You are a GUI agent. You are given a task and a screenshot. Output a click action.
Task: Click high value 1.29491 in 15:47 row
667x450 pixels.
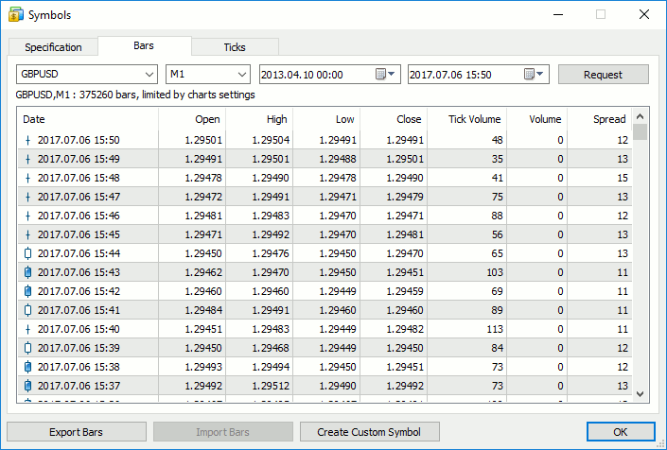271,197
